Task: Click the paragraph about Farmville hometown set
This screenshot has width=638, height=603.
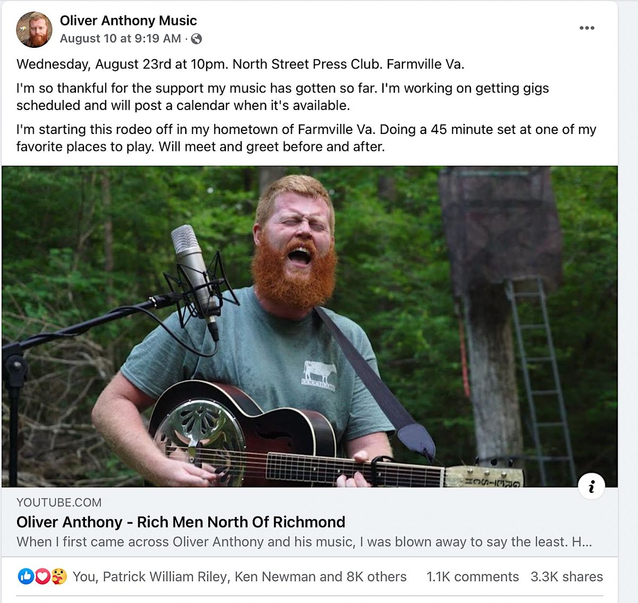Action: point(306,138)
